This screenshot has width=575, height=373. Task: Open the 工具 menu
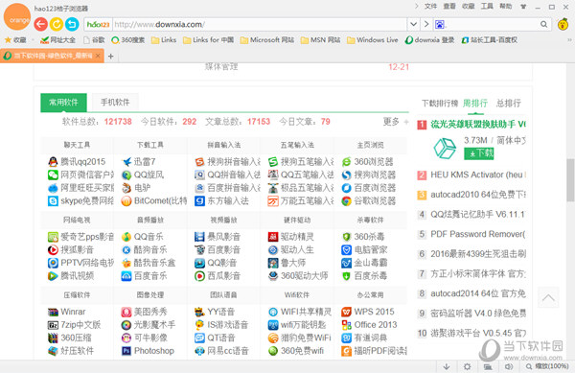pos(487,7)
